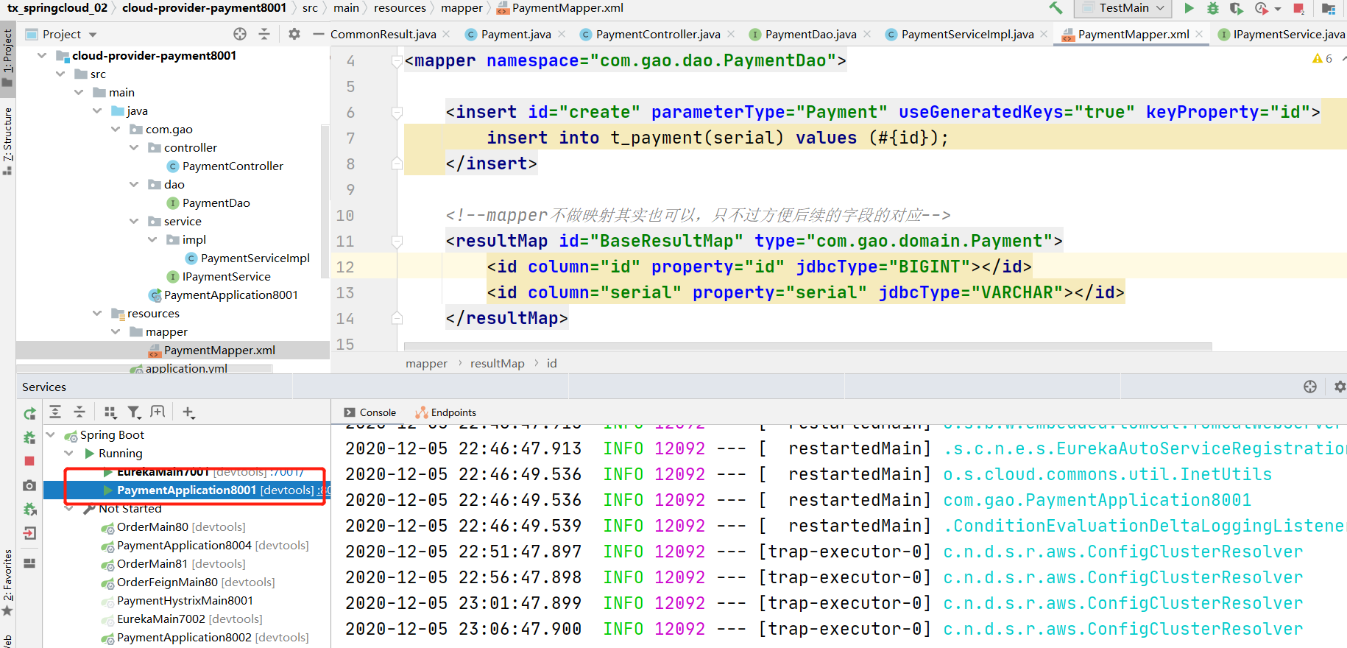Click the update running application icon
1347x648 pixels.
(x=29, y=509)
